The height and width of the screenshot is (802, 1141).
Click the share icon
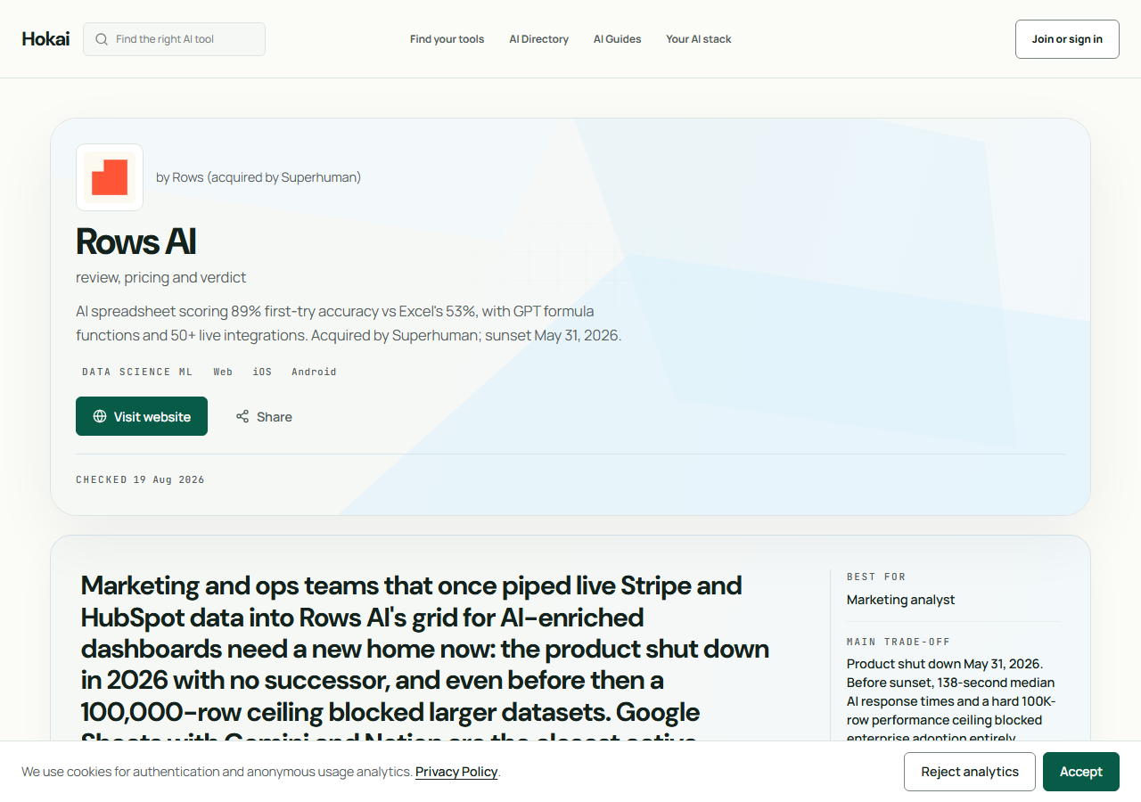242,416
